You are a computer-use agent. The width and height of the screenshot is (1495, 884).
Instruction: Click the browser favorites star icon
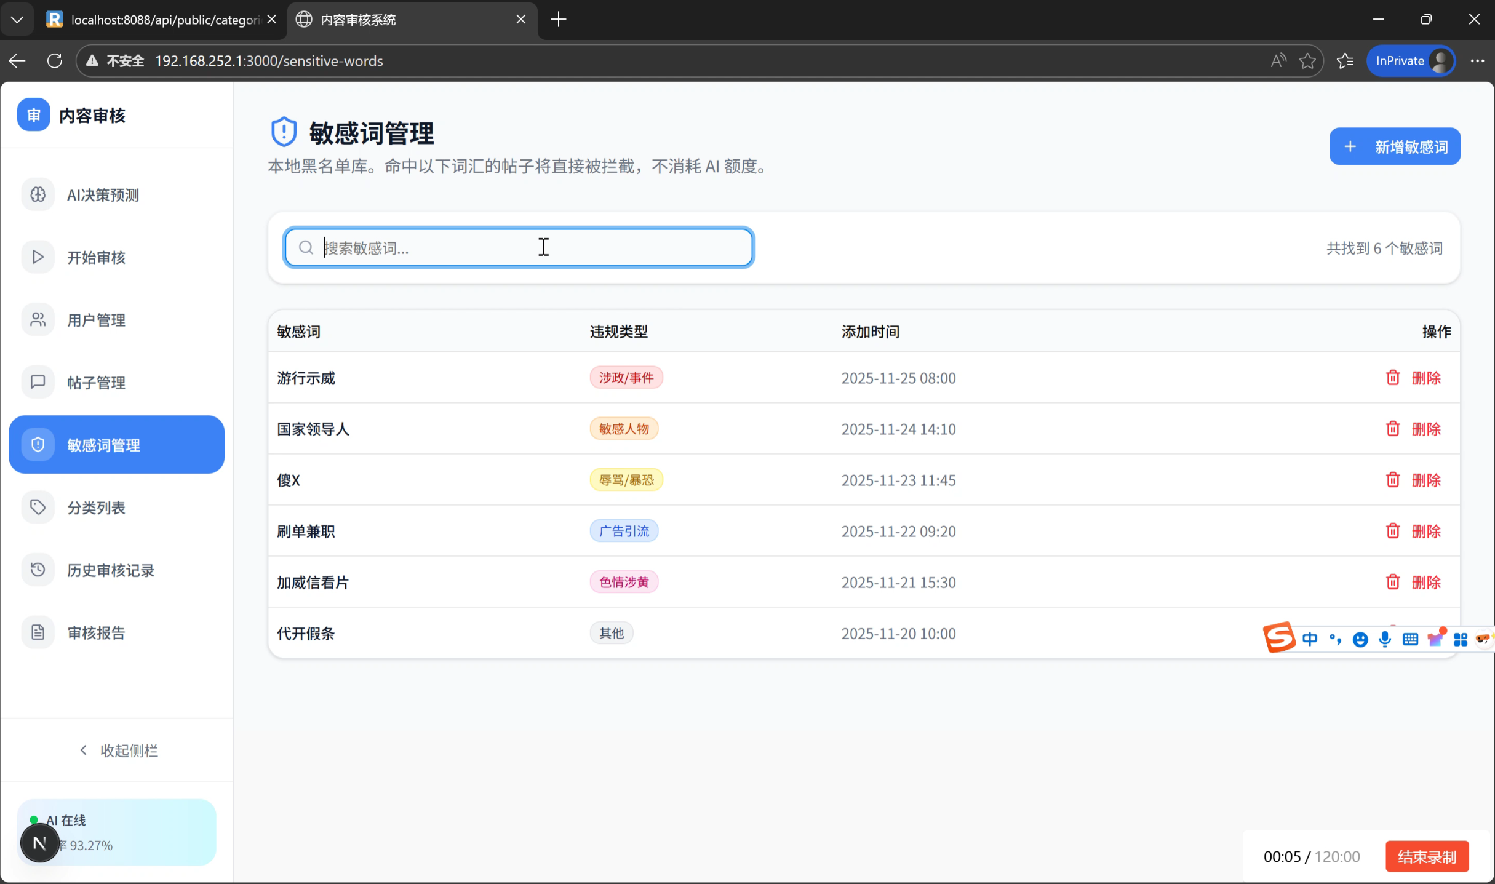1307,61
